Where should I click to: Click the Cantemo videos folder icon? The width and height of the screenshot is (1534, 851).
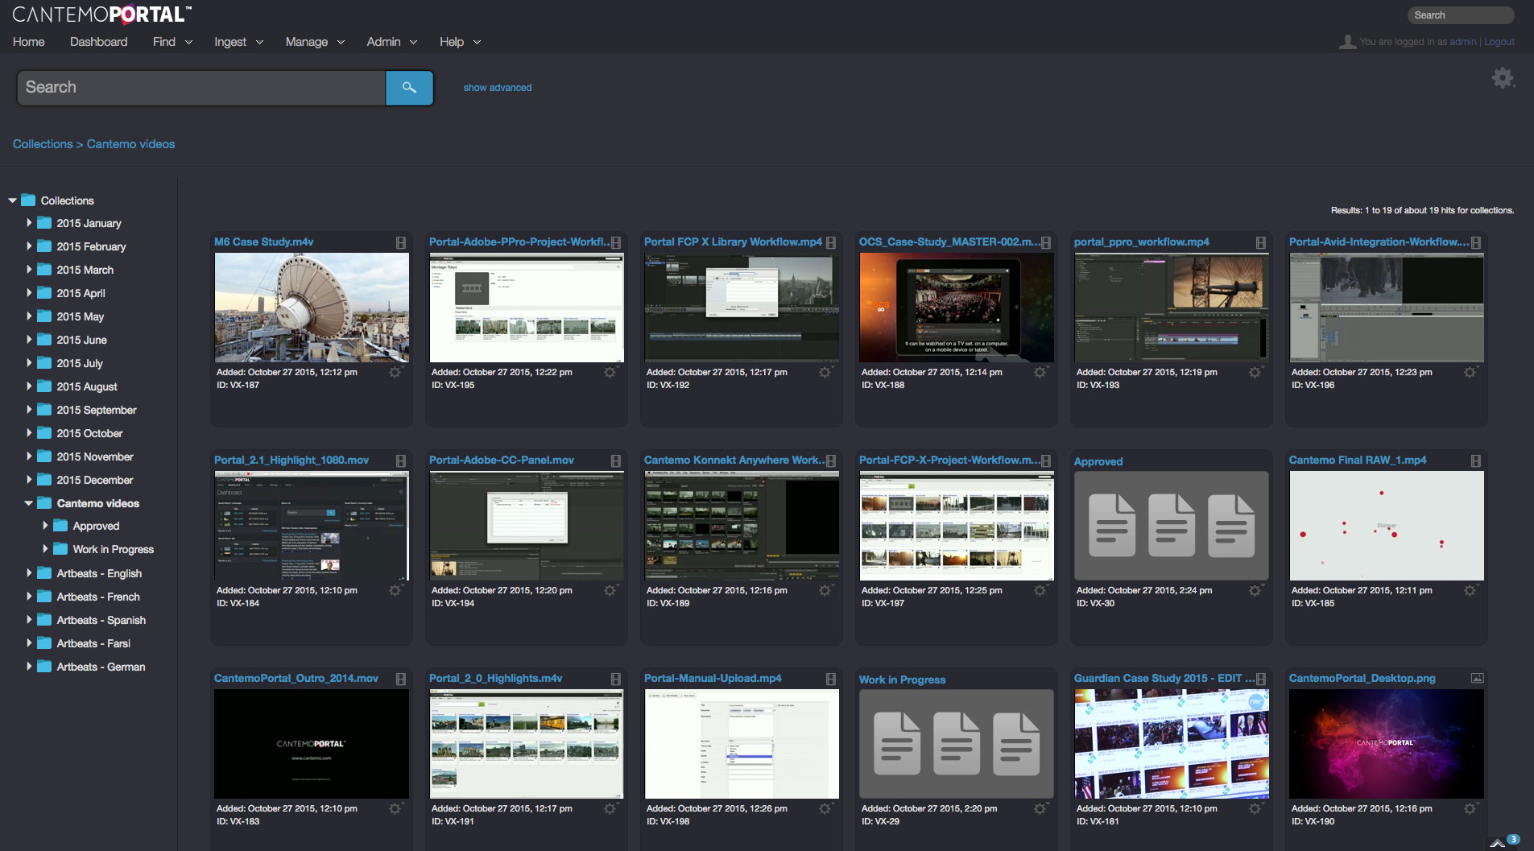click(x=44, y=503)
